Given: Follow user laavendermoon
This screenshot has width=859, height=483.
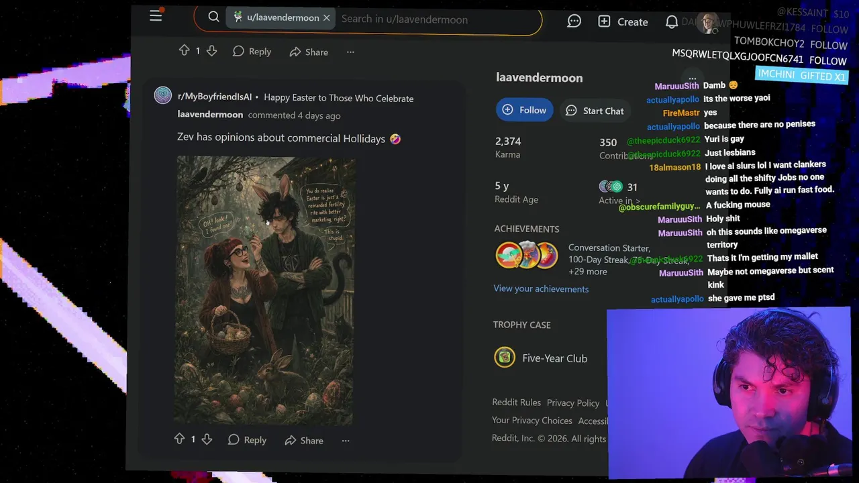Looking at the screenshot, I should click(x=524, y=109).
